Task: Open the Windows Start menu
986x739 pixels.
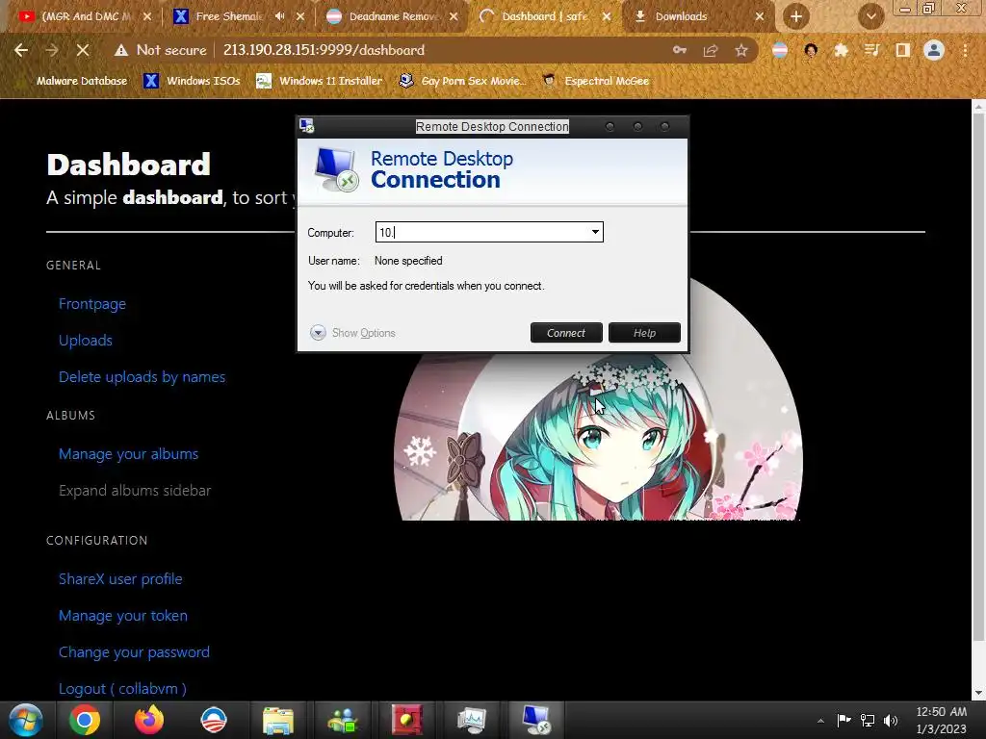Action: click(26, 720)
